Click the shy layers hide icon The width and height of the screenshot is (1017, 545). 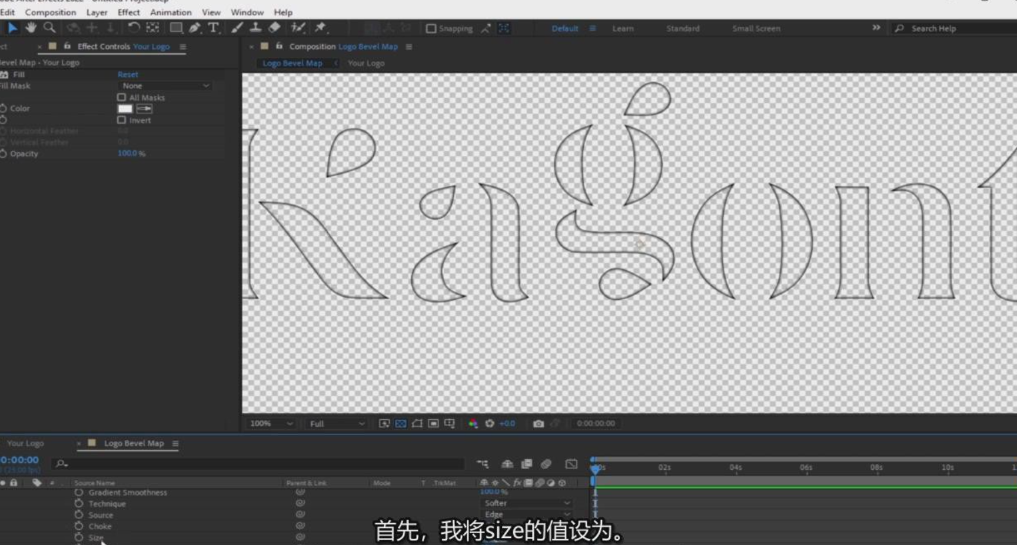point(507,464)
